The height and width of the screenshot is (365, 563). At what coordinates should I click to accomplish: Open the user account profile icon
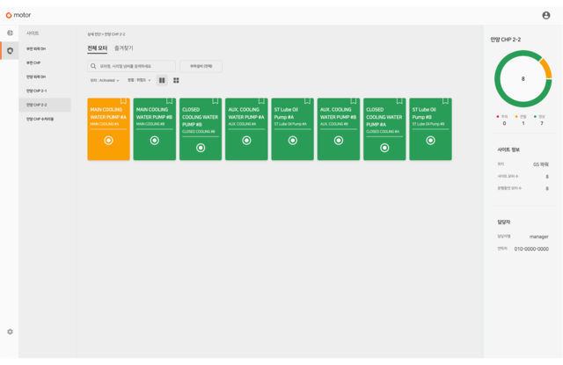545,16
